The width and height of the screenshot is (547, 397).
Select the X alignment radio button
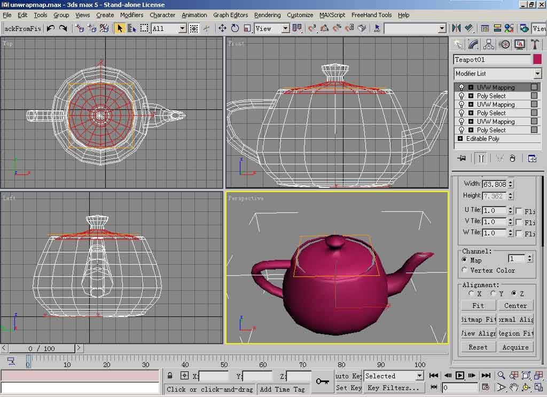pyautogui.click(x=471, y=293)
